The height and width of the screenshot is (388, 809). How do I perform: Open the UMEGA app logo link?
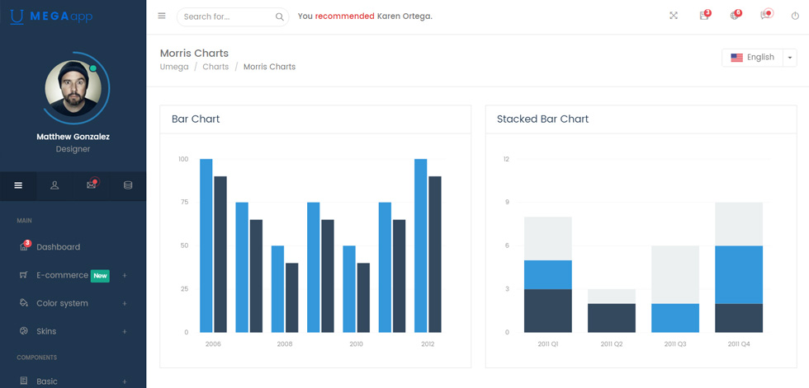[x=51, y=16]
